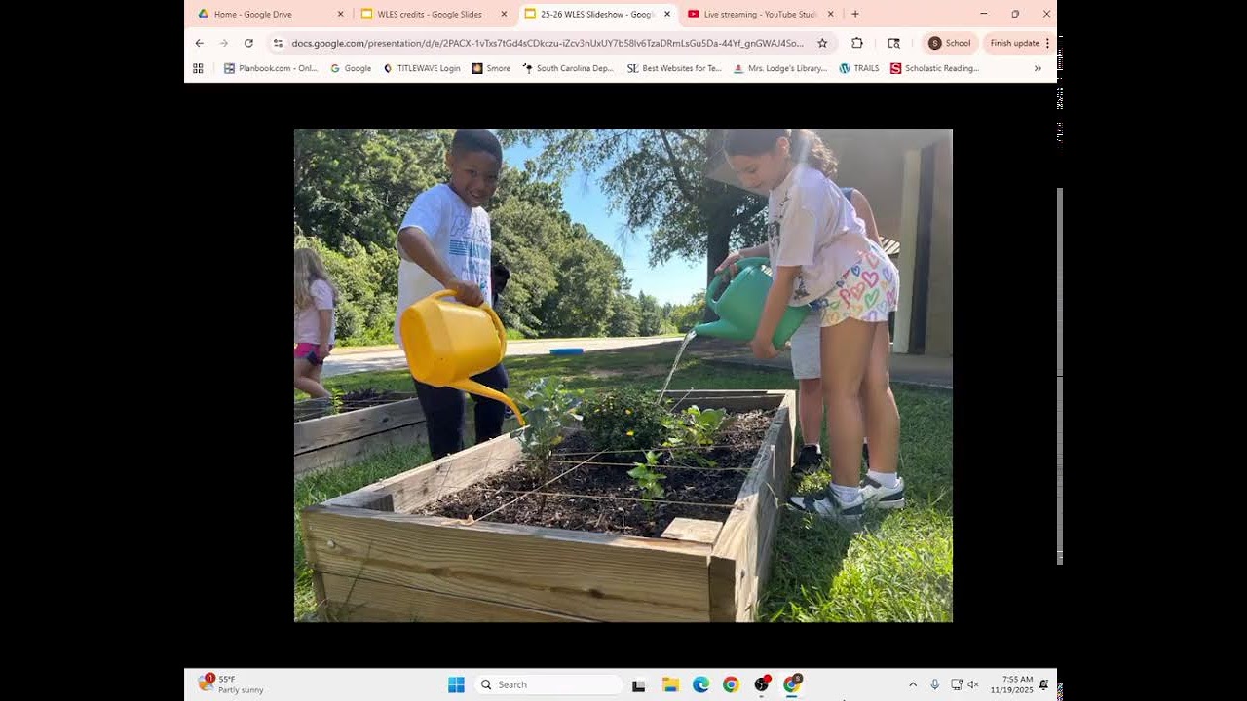Open the Chrome three-dot menu
The width and height of the screenshot is (1247, 701).
1047,43
